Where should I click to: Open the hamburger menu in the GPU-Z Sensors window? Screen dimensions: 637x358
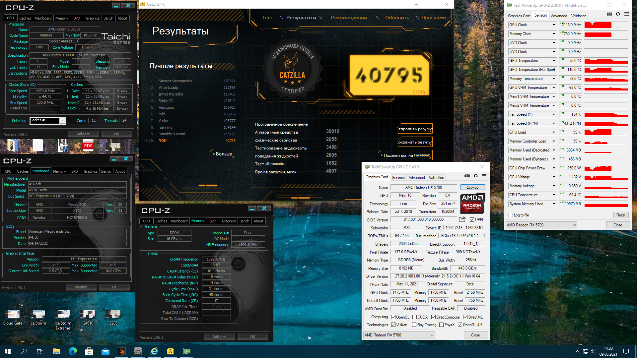coord(626,14)
